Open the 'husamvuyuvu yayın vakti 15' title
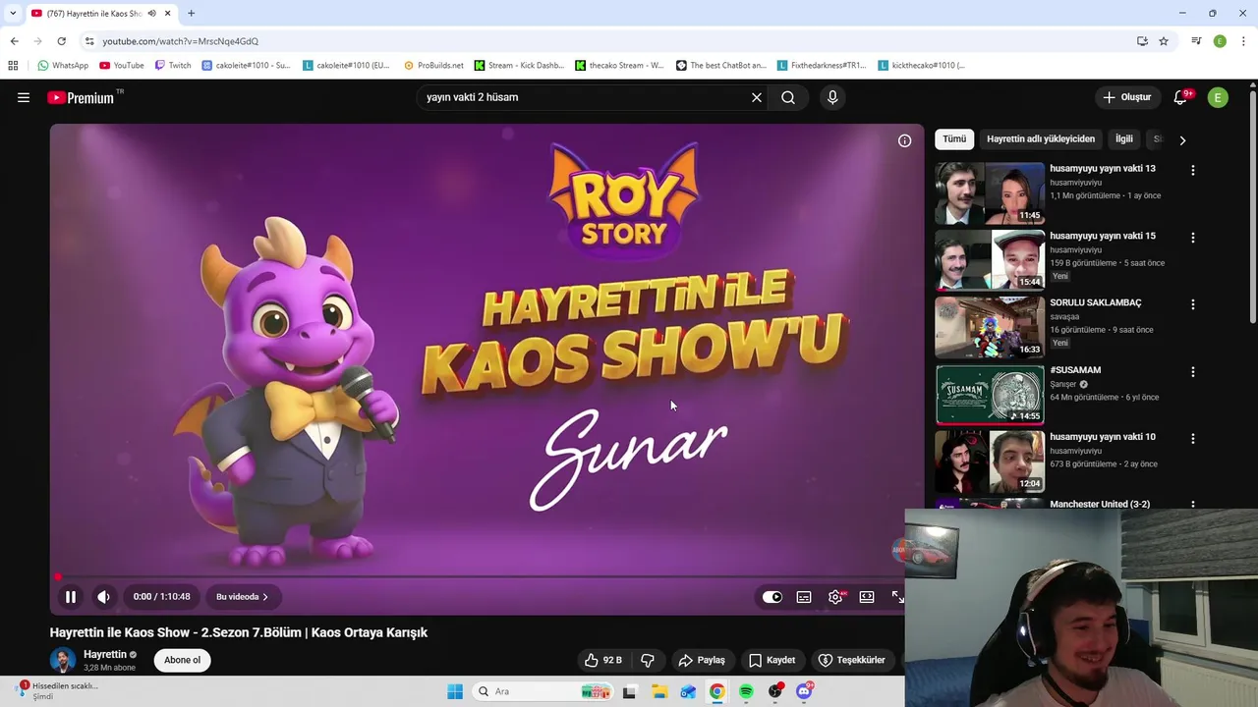The image size is (1258, 707). 1103,236
